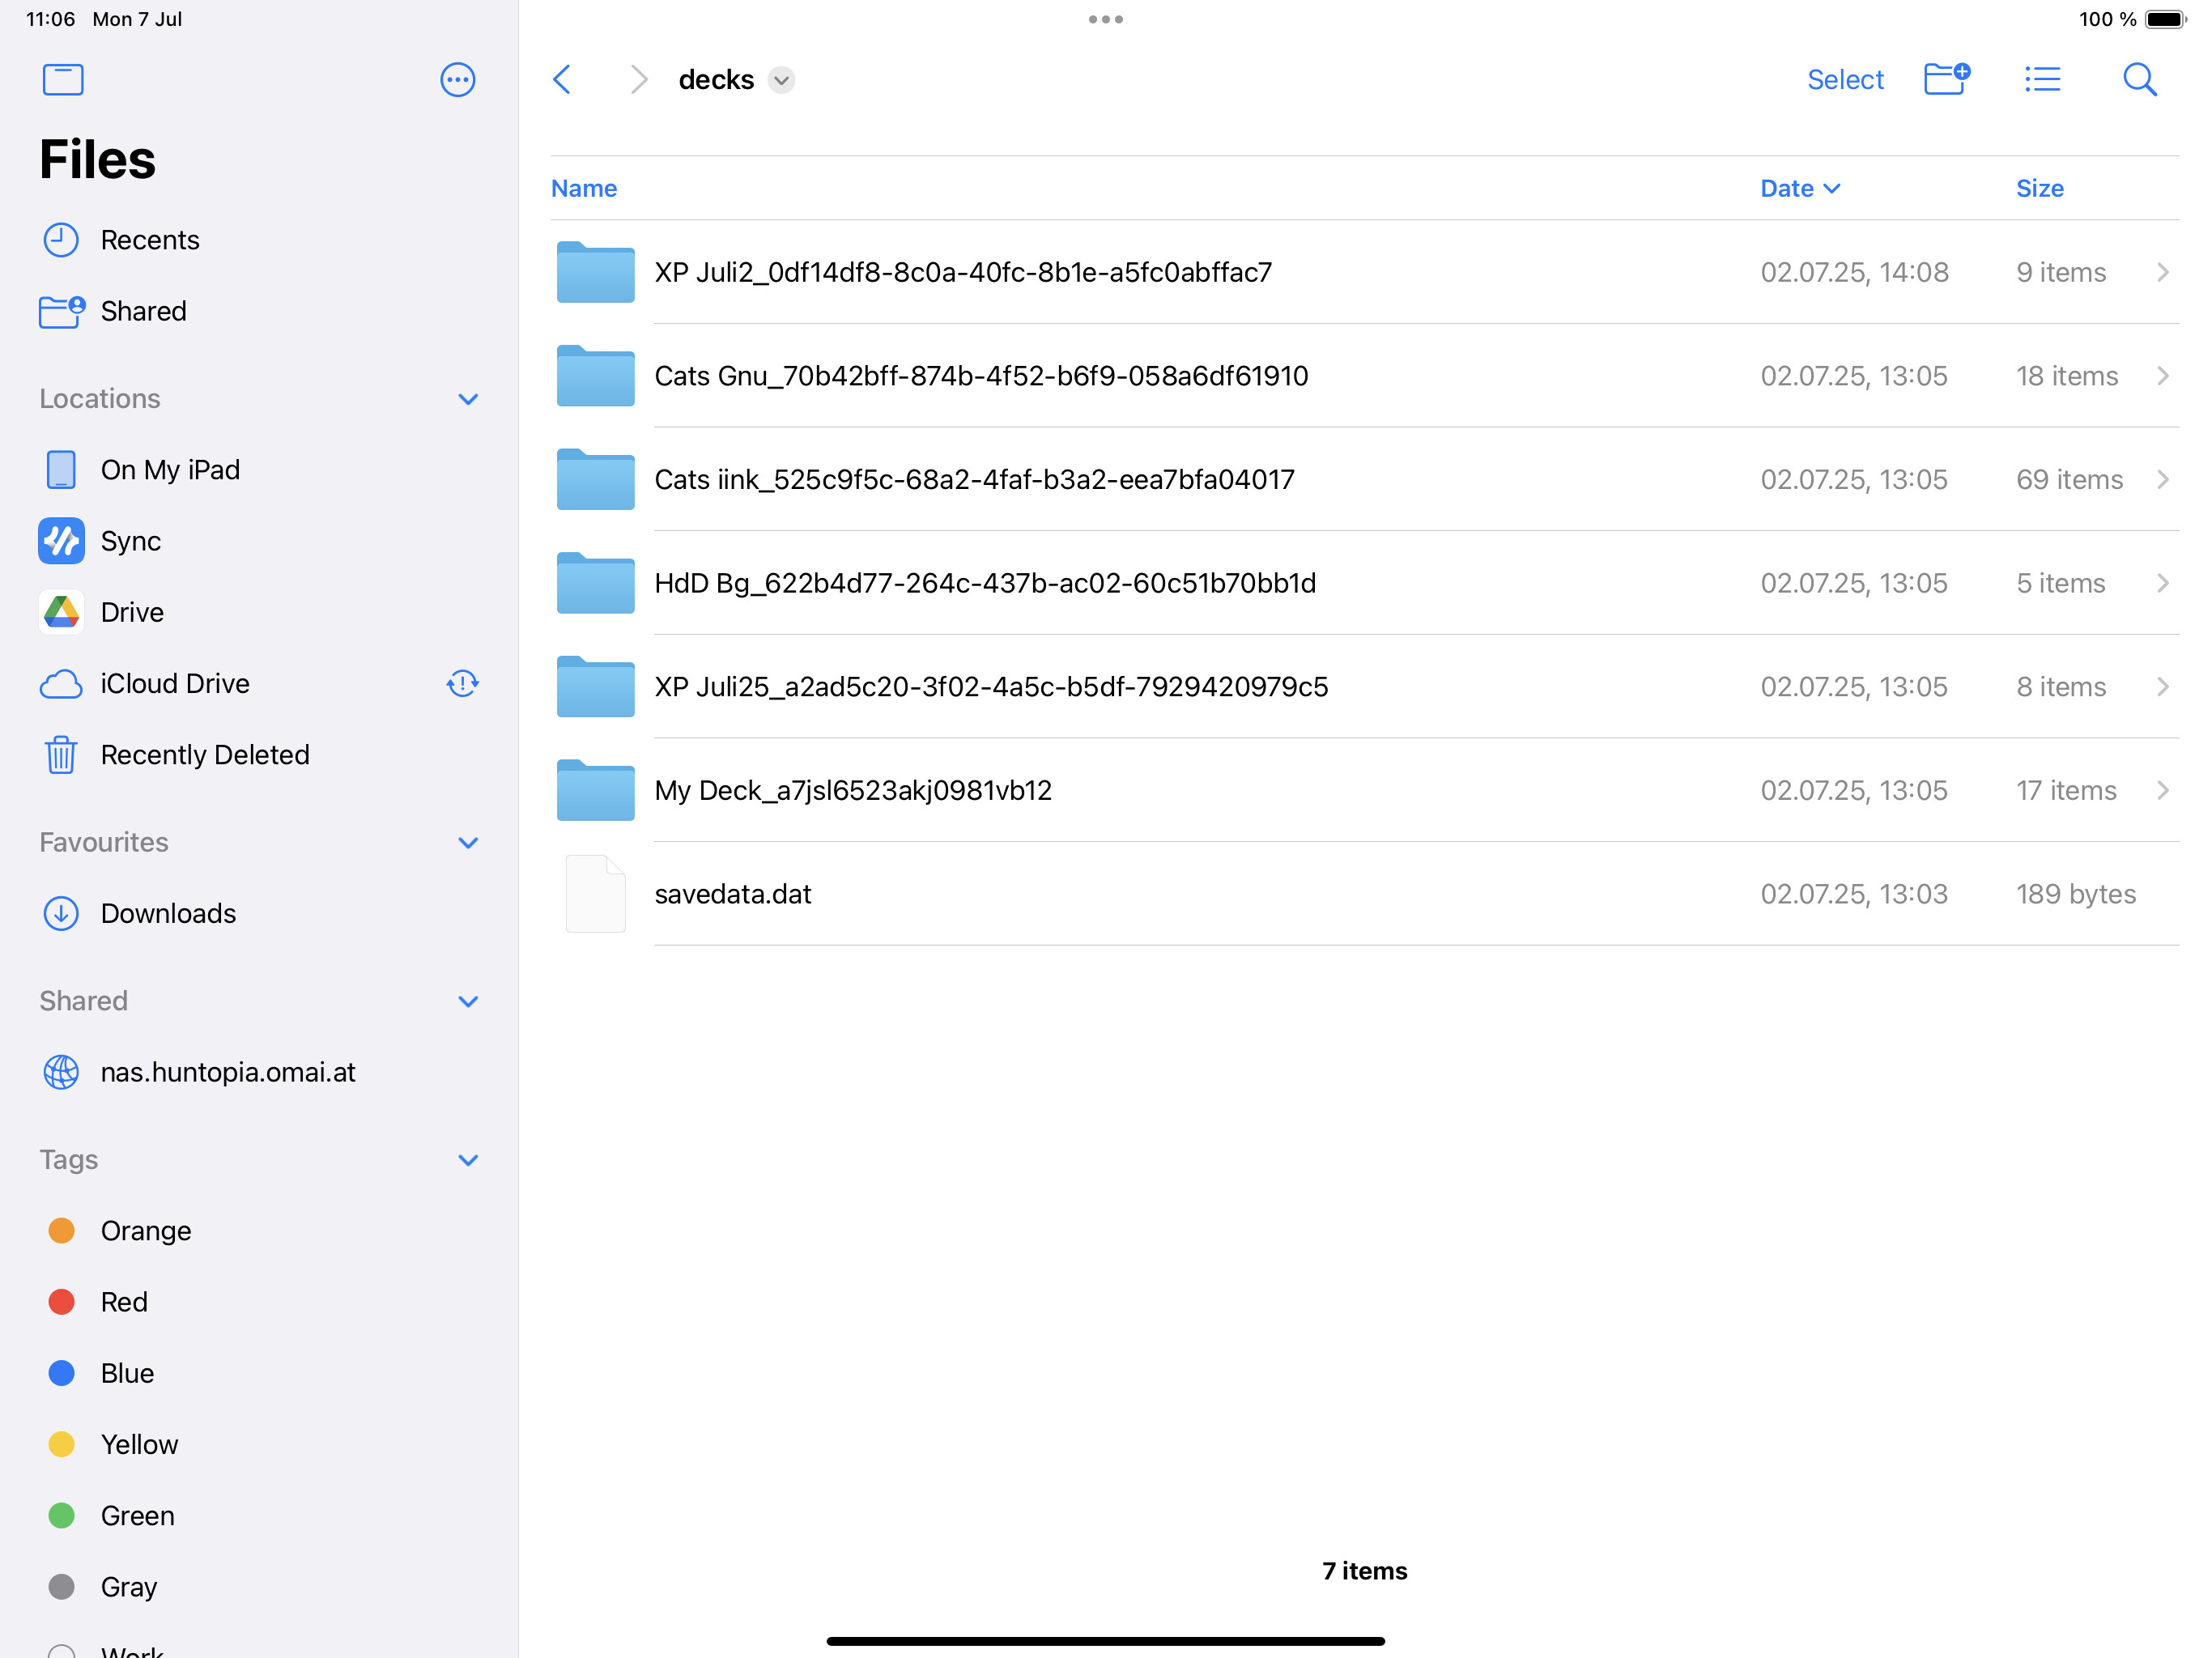Open the decks folder title dropdown
Screen dimensions: 2212x1658
[781, 80]
